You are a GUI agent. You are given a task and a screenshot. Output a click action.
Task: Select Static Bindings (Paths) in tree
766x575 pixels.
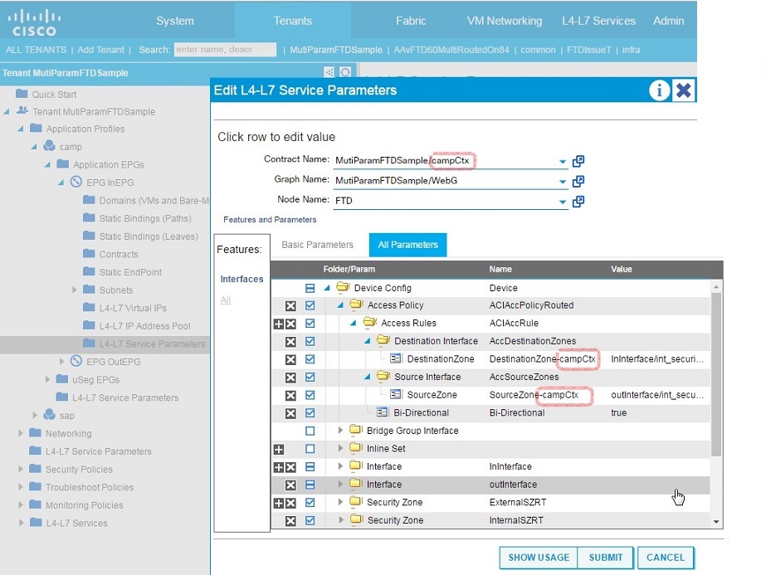(145, 218)
